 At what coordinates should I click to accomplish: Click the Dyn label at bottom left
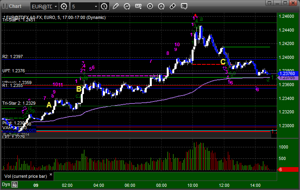pyautogui.click(x=6, y=184)
